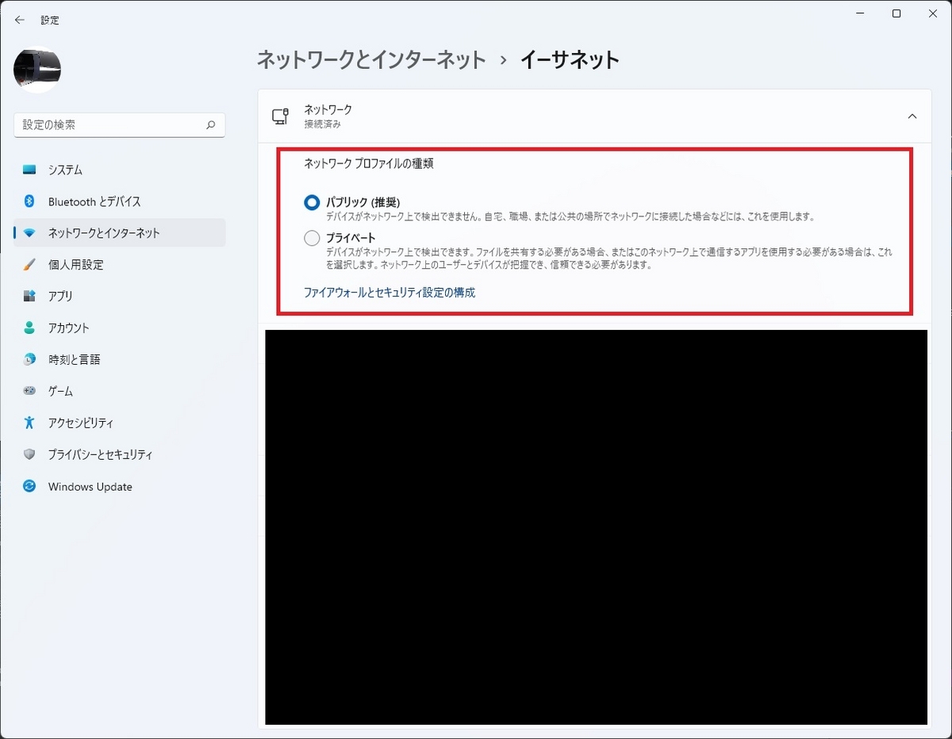
Task: Minimize the 設定 window
Action: [859, 13]
